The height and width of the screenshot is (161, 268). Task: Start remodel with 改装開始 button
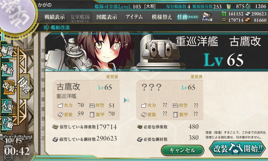coord(238,148)
